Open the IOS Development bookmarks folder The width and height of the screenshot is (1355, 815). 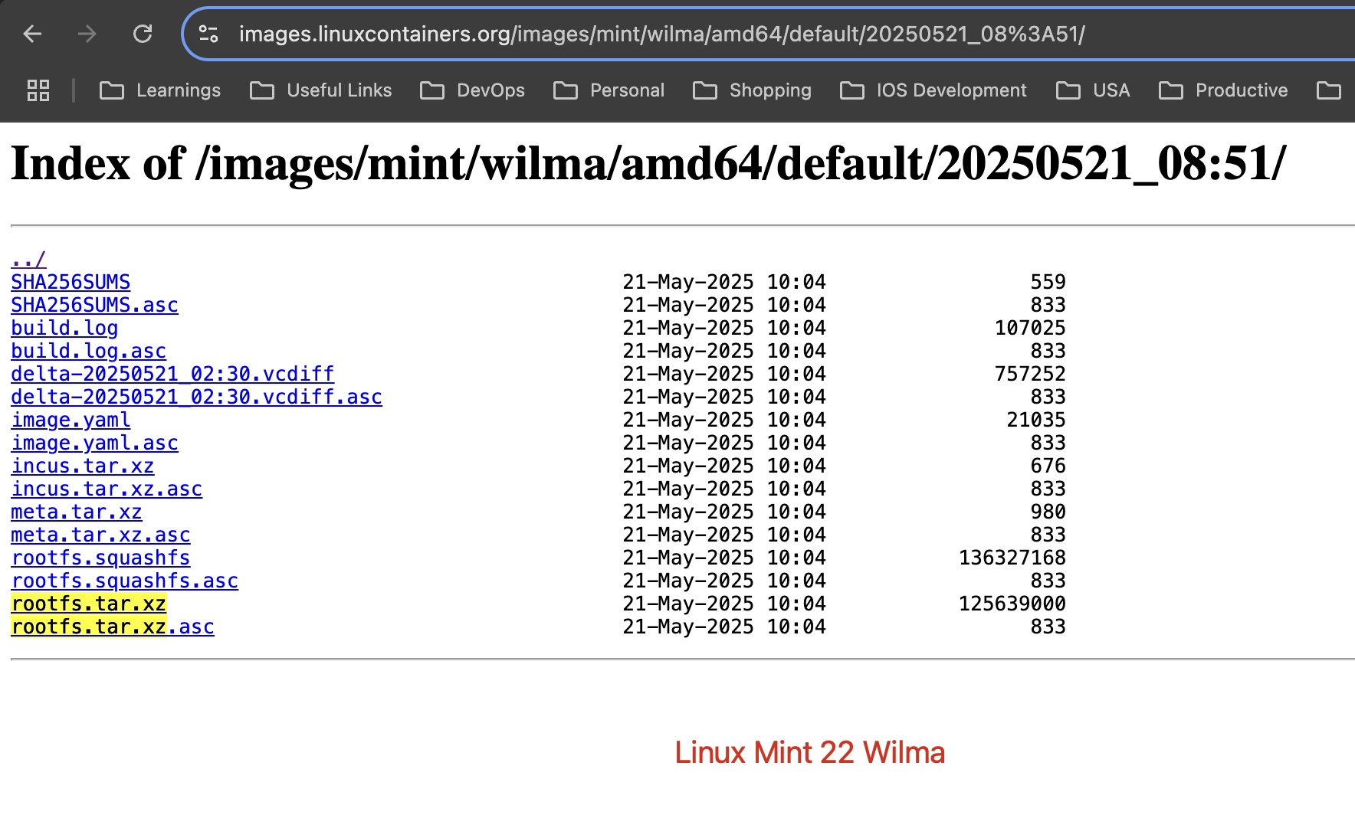point(933,90)
